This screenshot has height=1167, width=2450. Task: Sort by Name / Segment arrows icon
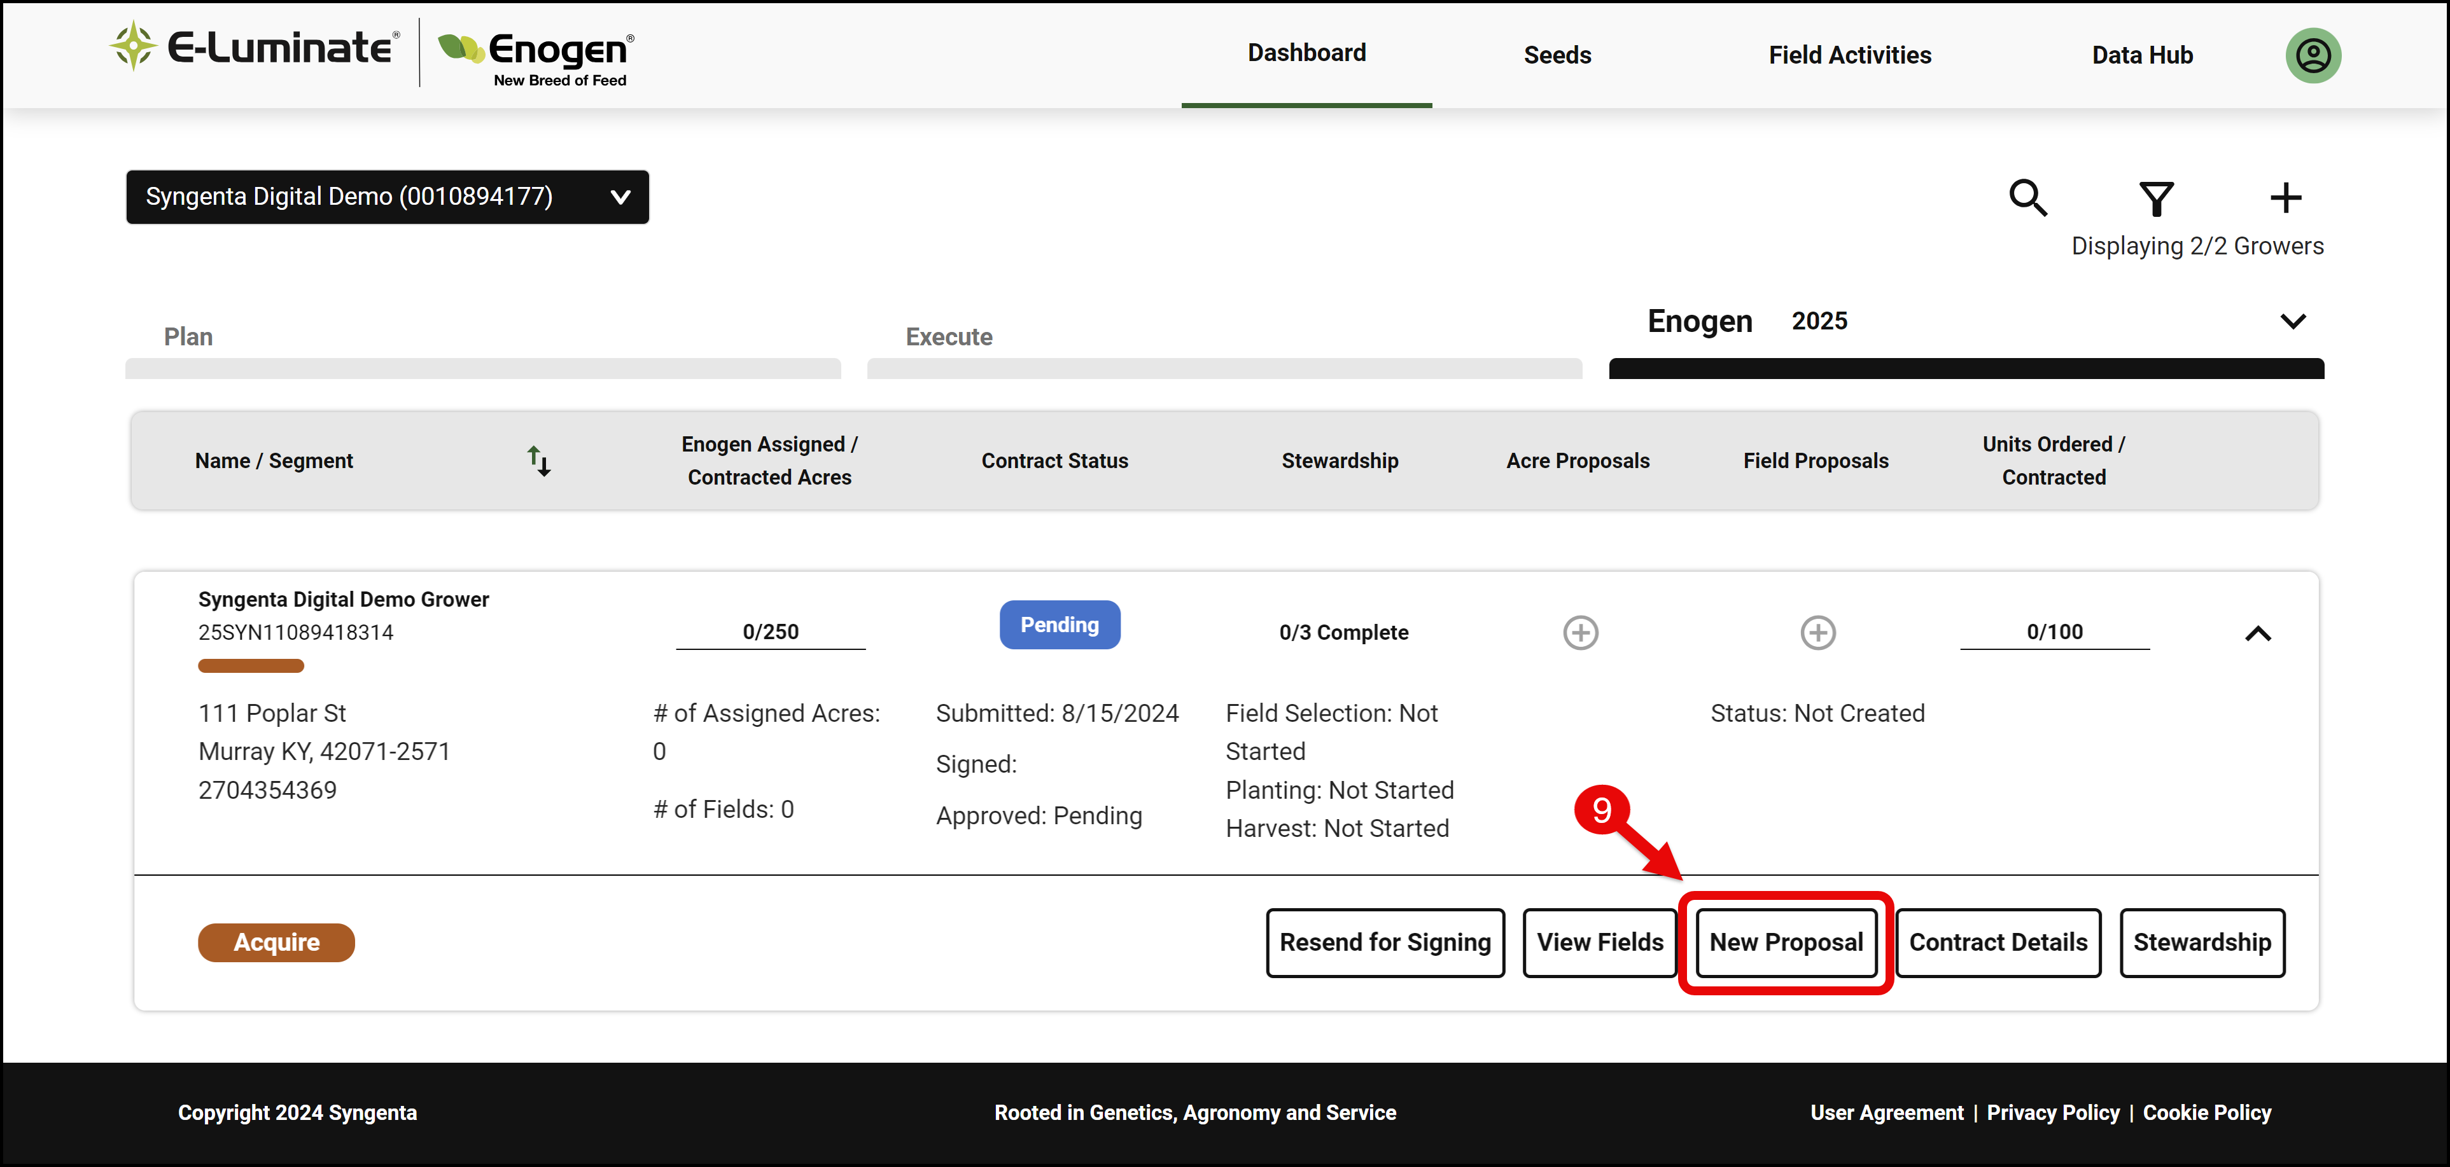pos(538,461)
